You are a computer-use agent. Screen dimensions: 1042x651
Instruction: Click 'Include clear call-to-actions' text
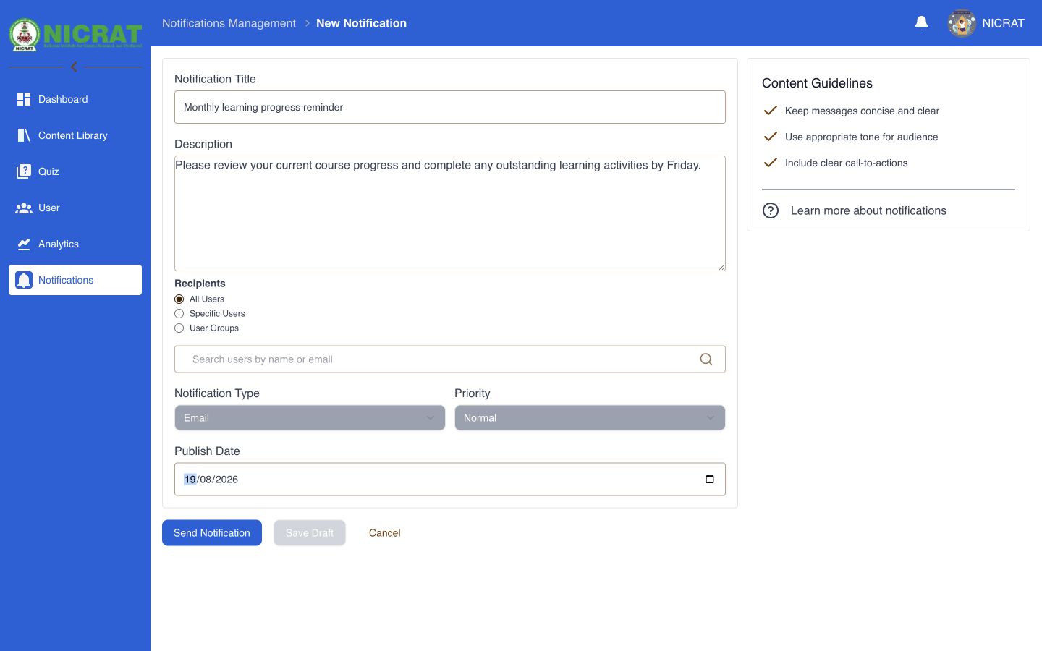(846, 163)
